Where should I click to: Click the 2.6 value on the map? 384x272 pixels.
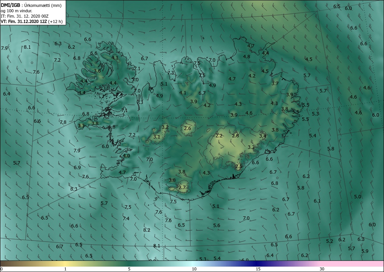click(x=188, y=128)
